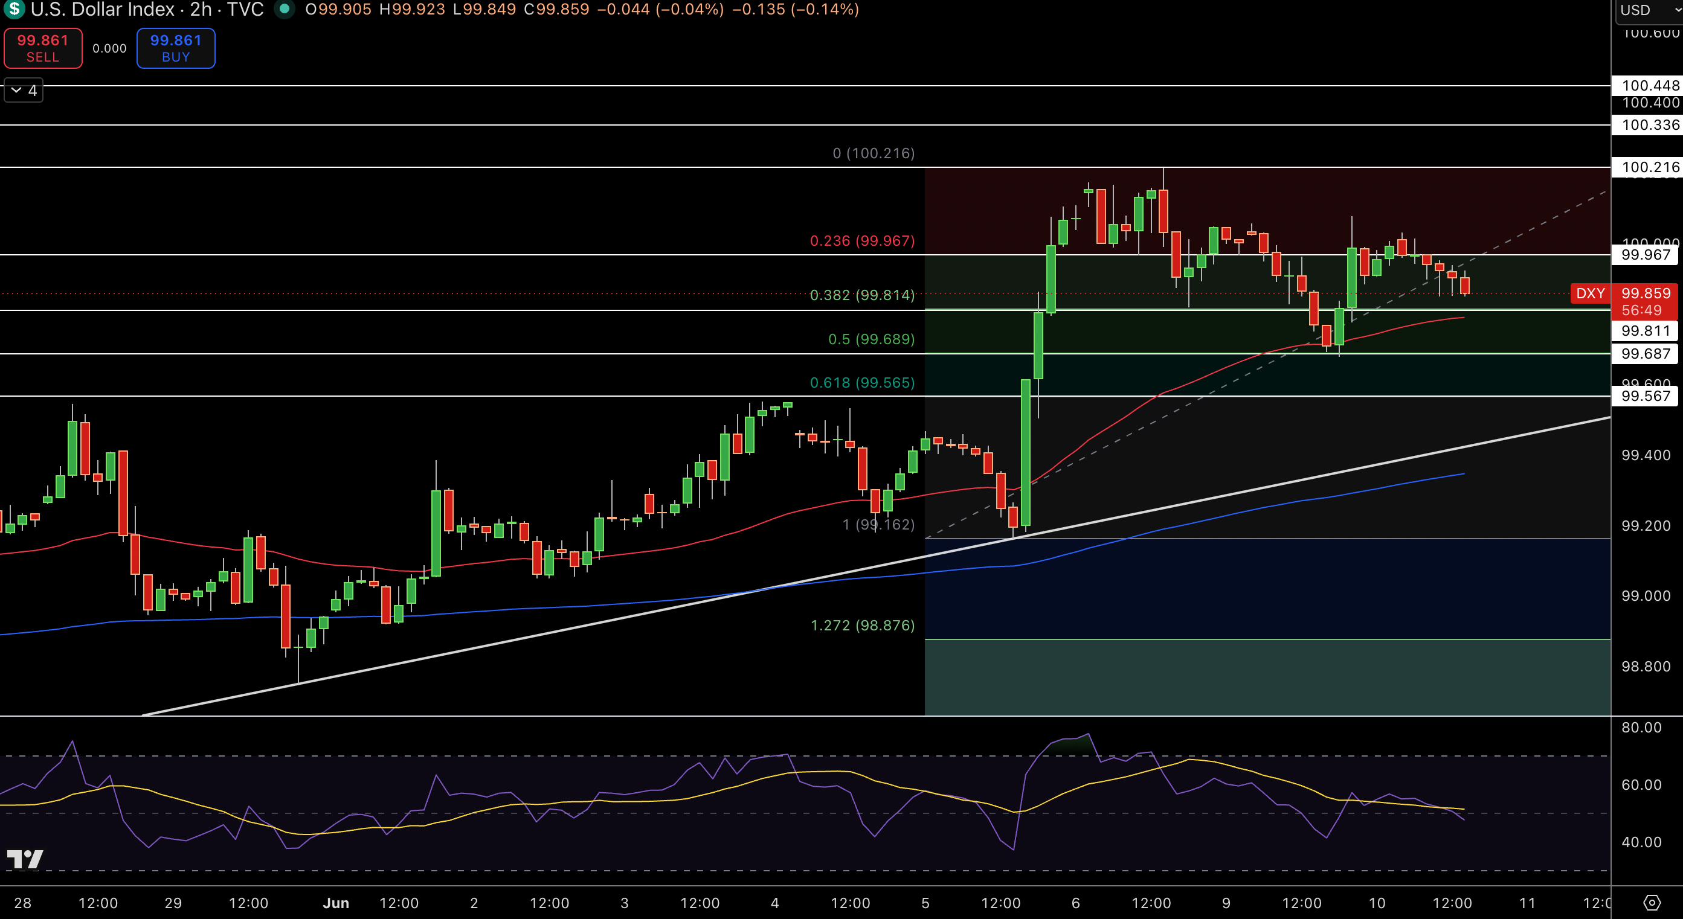Open chart settings gear icon
Image resolution: width=1683 pixels, height=919 pixels.
(1651, 903)
